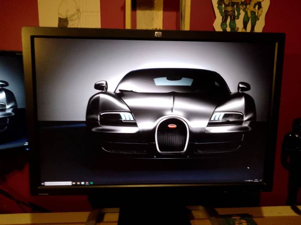301x225 pixels.
Task: Click the wallpaper car's left headlight
Action: click(x=117, y=117)
